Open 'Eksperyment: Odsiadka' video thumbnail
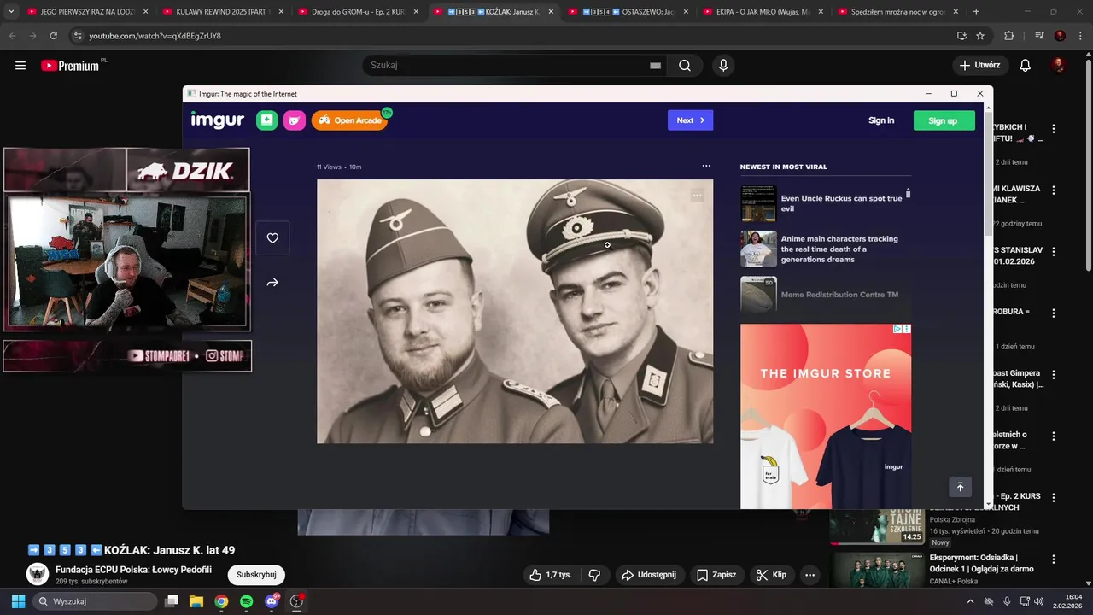The image size is (1093, 615). pos(876,570)
